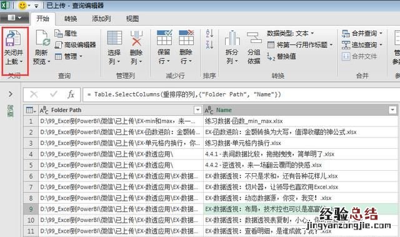Image resolution: width=400 pixels, height=237 pixels.
Task: Click the Split Column (拆分列) icon
Action: tap(232, 38)
